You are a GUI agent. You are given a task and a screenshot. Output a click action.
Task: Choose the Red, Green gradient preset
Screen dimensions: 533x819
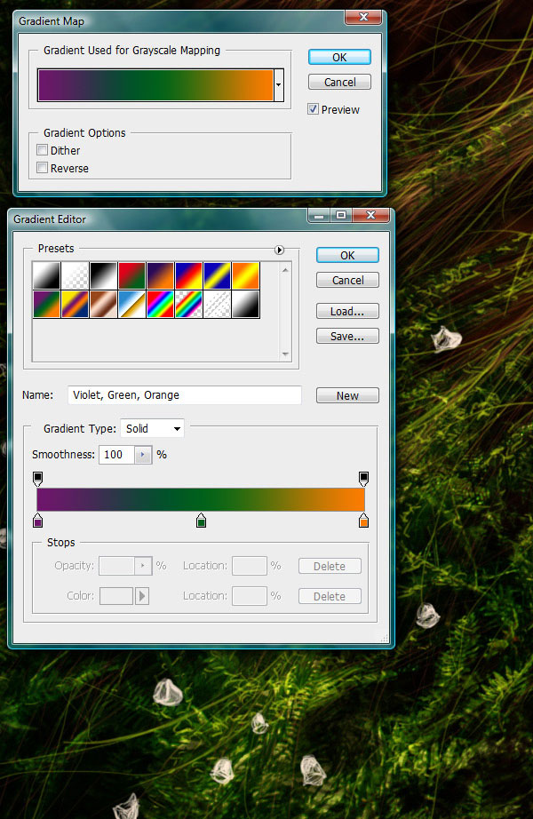coord(131,275)
